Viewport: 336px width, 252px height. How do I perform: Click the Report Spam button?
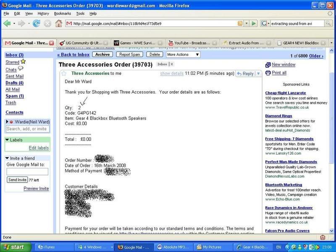coord(130,55)
